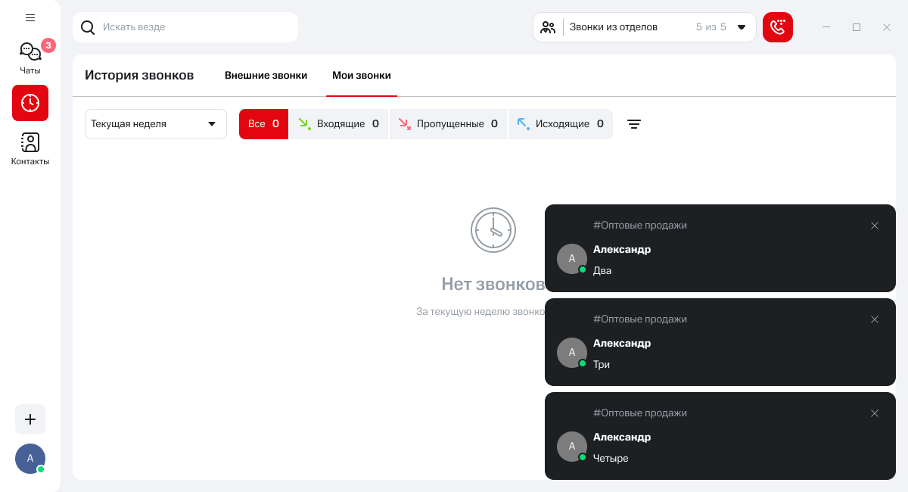Switch to Внешние звонки tab
Screen dimensions: 908x492
tap(266, 76)
